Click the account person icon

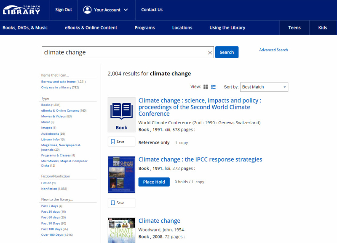[87, 10]
